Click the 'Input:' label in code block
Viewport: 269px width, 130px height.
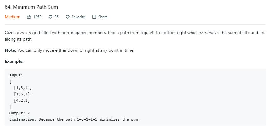pos(16,75)
